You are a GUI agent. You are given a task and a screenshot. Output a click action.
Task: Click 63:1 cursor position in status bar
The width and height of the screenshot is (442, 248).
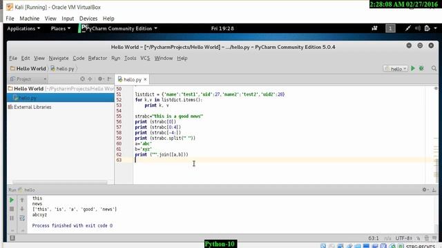point(374,238)
